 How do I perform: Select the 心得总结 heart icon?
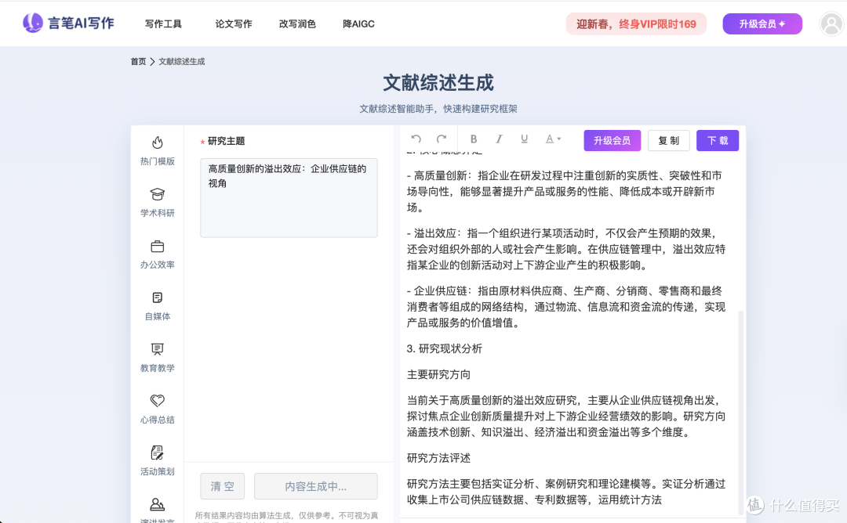(x=157, y=401)
